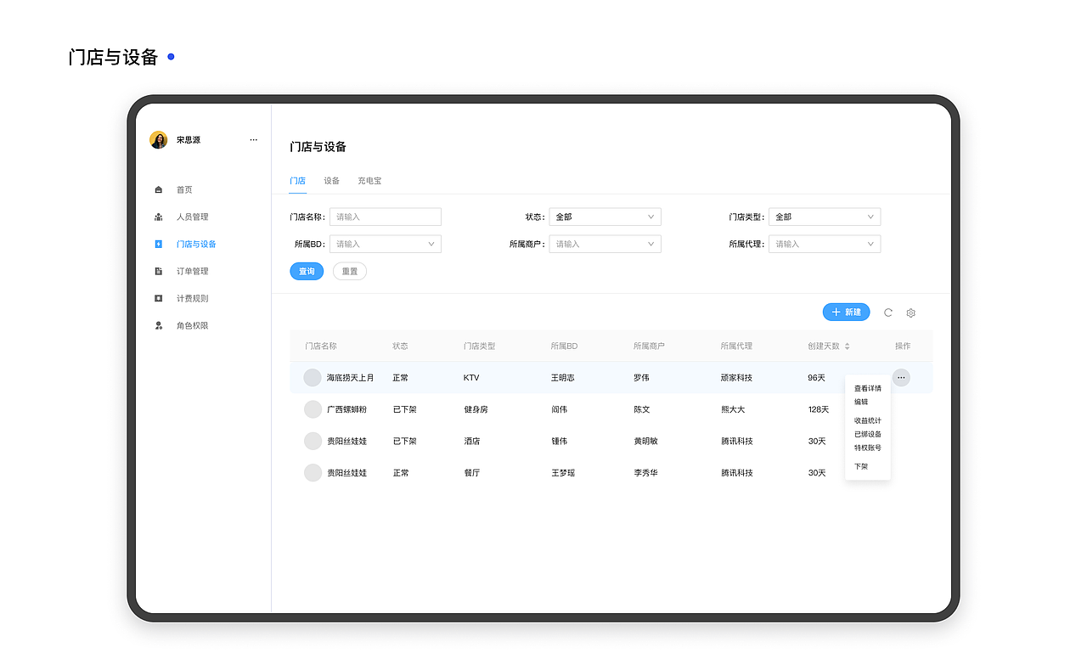The width and height of the screenshot is (1087, 659).
Task: Click the 门店与设备 sidebar icon
Action: pyautogui.click(x=158, y=244)
